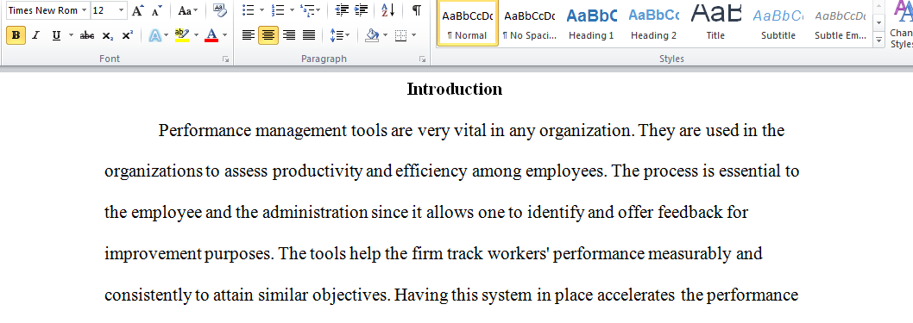Align text left
Screen dimensions: 913x323
point(249,35)
